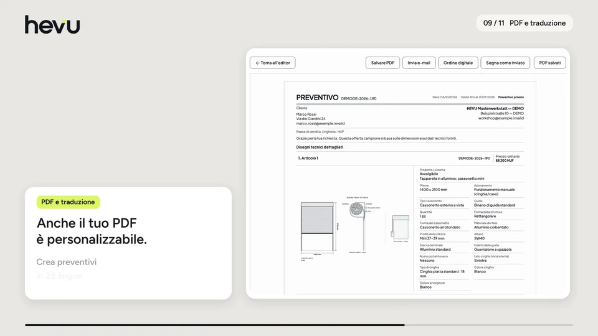
Task: Click workshop@example.invalid email
Action: click(x=501, y=118)
